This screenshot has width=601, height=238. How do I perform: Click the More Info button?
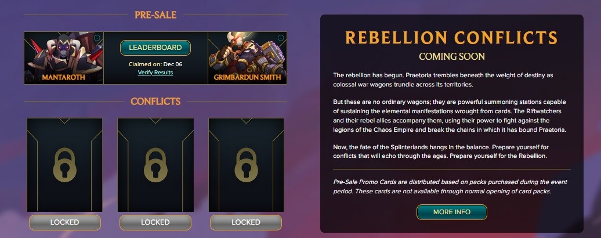pos(452,212)
